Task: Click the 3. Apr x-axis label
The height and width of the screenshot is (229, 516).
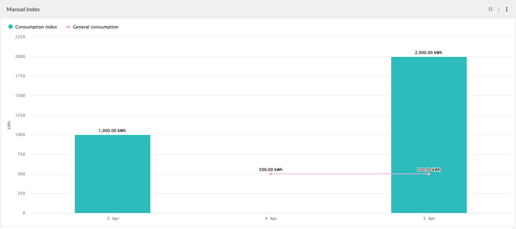Action: [112, 218]
